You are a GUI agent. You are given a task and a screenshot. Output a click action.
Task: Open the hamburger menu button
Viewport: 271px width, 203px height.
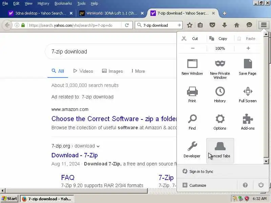point(264,25)
